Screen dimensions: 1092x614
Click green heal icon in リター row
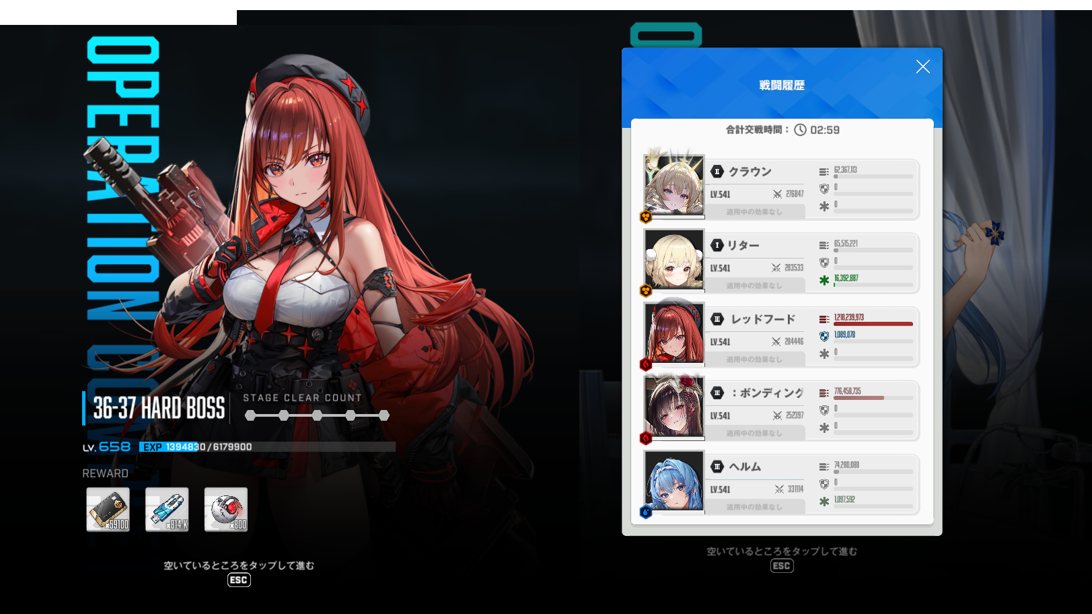point(824,280)
